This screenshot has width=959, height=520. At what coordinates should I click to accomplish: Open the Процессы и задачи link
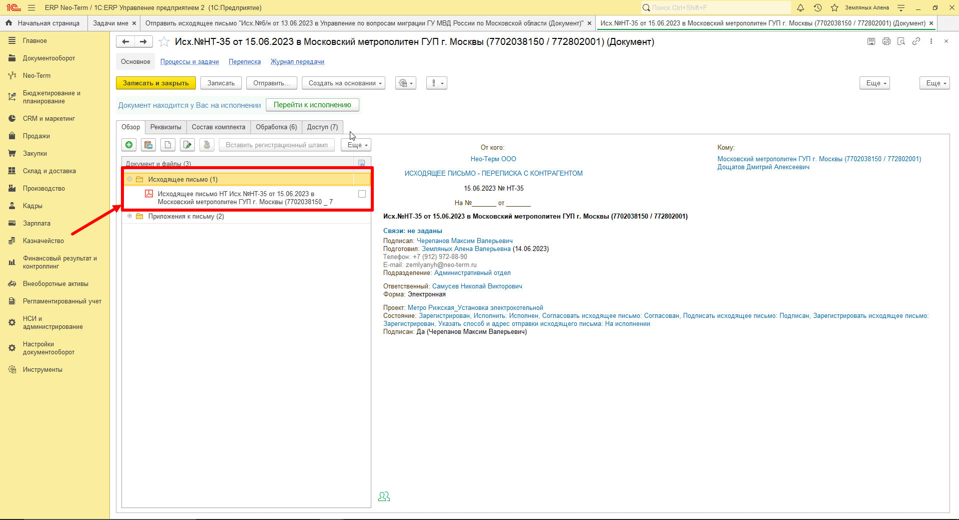click(x=189, y=62)
